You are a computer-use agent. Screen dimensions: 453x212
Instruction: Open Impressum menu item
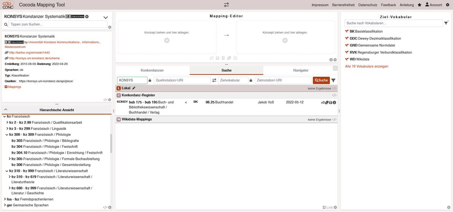point(320,5)
